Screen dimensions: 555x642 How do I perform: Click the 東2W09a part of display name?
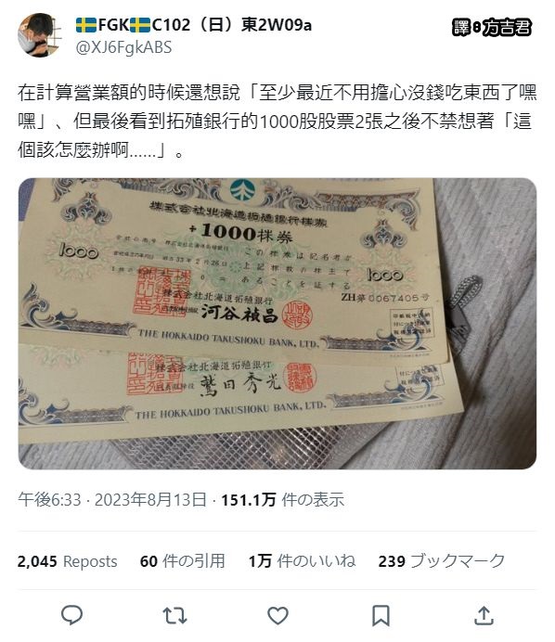[276, 25]
